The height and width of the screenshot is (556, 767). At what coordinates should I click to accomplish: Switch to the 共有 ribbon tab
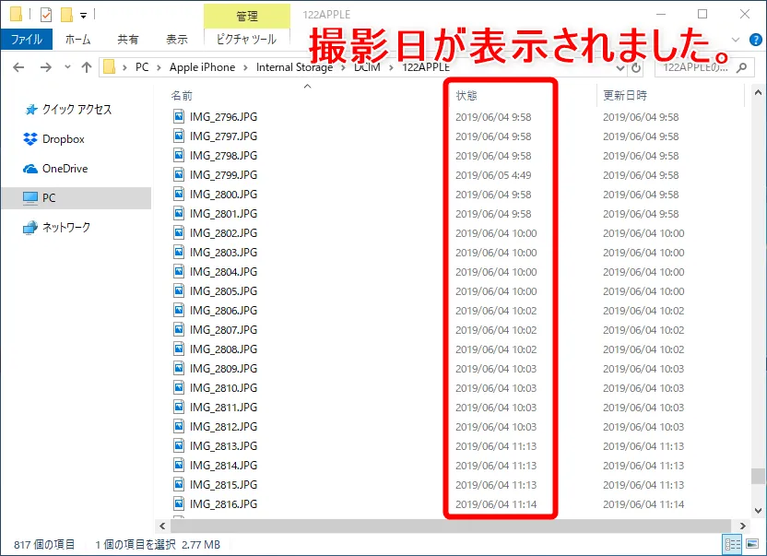[x=127, y=39]
